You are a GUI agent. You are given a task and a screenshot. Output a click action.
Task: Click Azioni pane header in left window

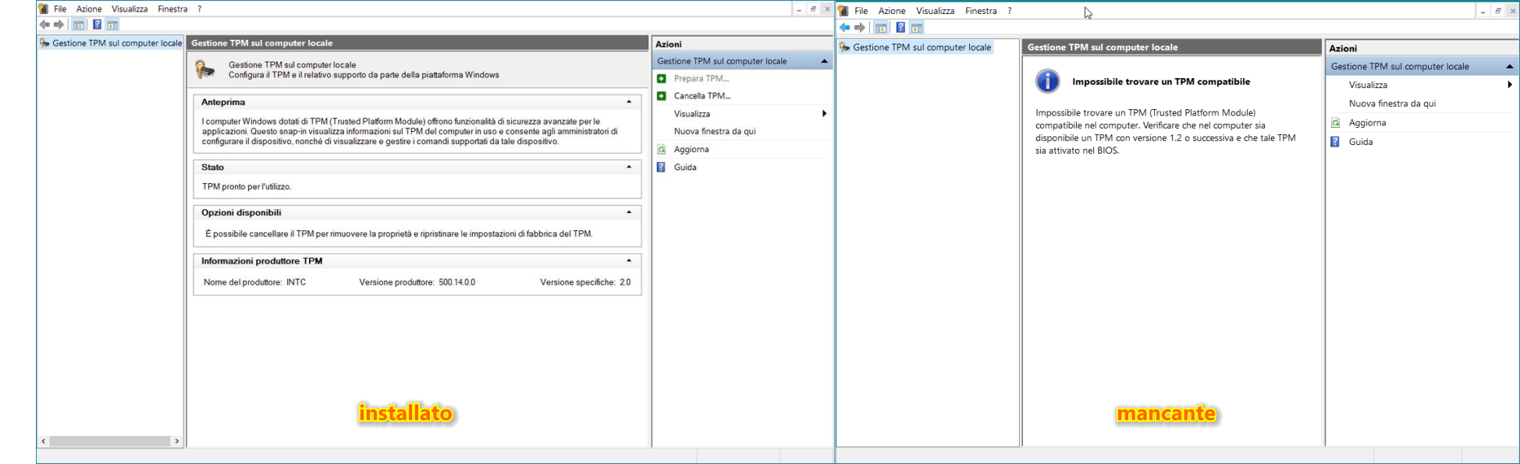(x=742, y=44)
